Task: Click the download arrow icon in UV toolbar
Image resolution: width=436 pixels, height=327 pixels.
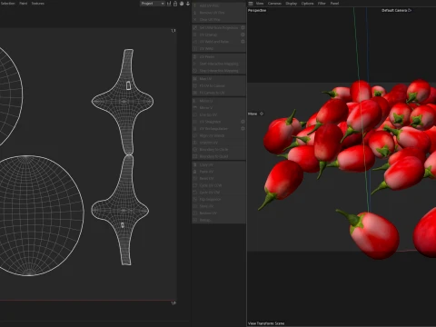Action: pyautogui.click(x=188, y=4)
